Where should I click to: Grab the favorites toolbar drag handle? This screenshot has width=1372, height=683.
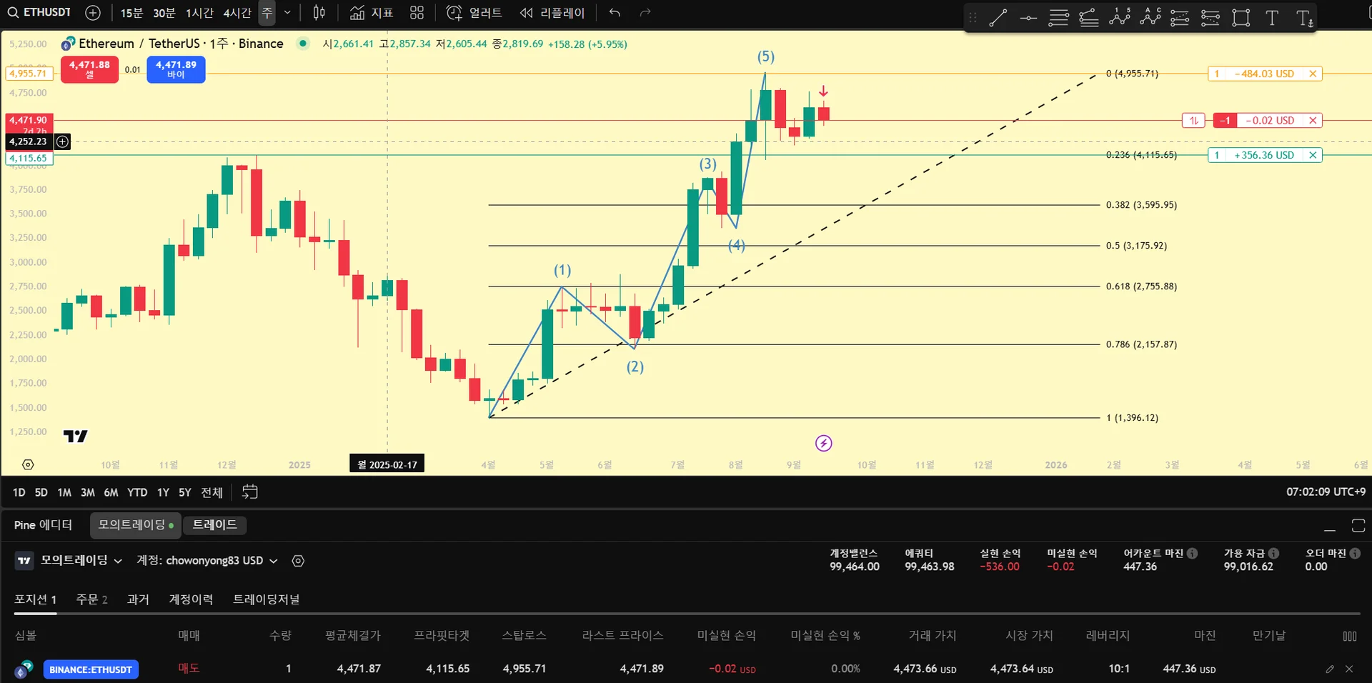tap(973, 18)
